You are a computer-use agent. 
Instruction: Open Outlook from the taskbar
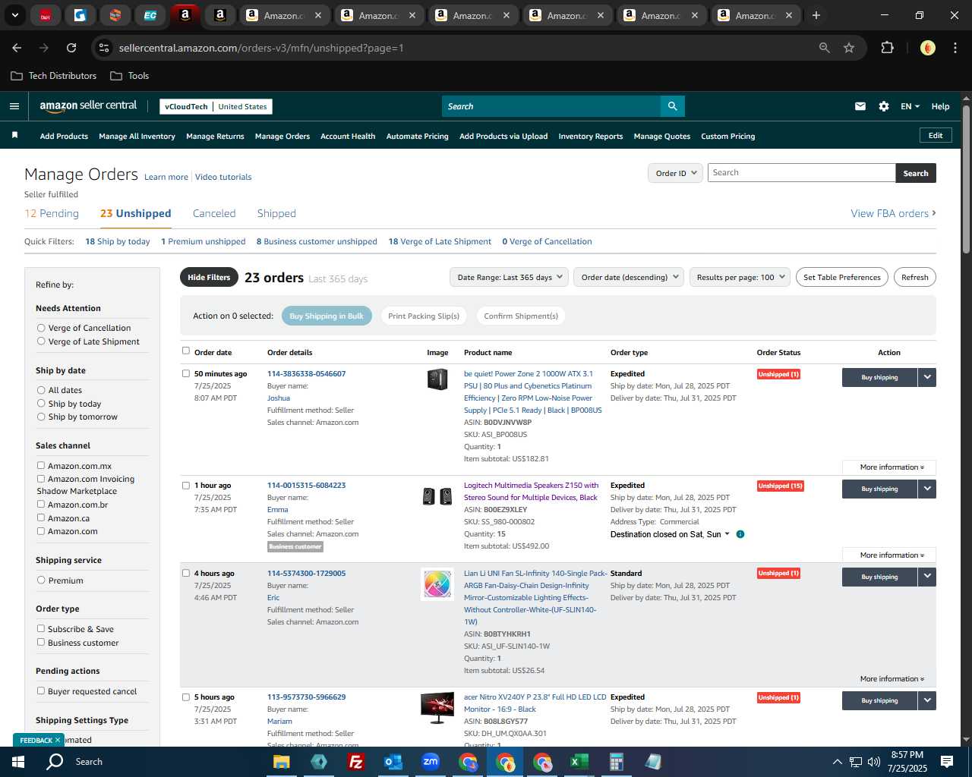pos(393,762)
